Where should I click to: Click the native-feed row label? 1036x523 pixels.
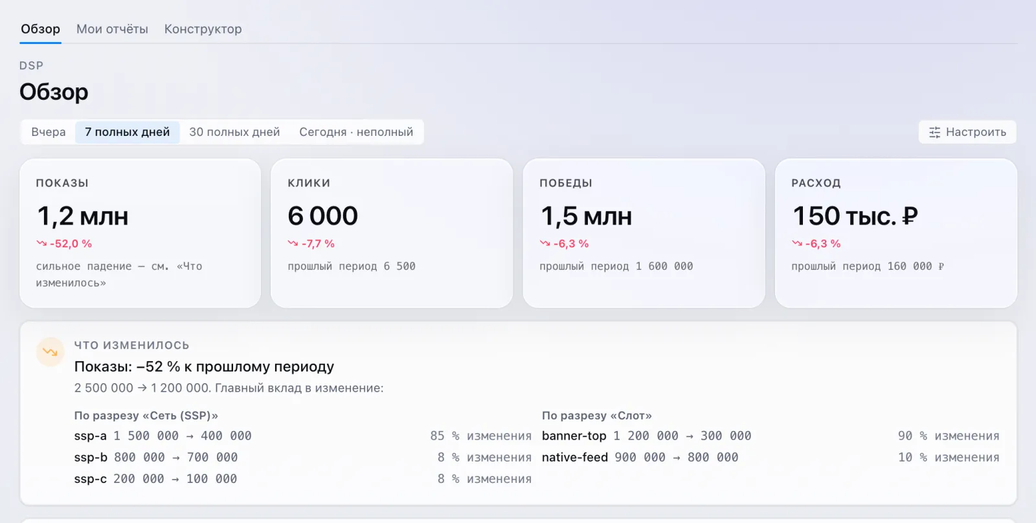pos(575,457)
